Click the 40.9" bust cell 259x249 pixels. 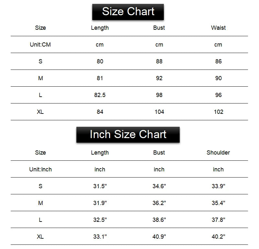[x=159, y=237]
